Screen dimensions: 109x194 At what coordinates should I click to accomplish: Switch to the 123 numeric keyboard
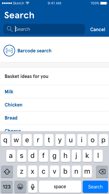pyautogui.click(x=7, y=187)
